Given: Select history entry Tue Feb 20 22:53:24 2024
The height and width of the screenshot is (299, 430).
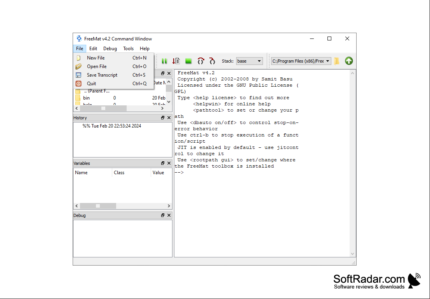Looking at the screenshot, I should pos(112,126).
